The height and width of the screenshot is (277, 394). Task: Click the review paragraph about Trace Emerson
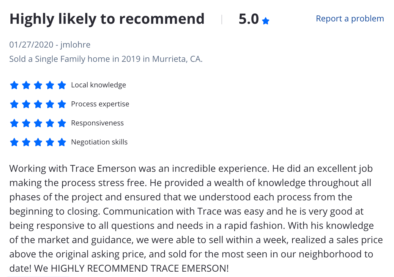pyautogui.click(x=196, y=218)
